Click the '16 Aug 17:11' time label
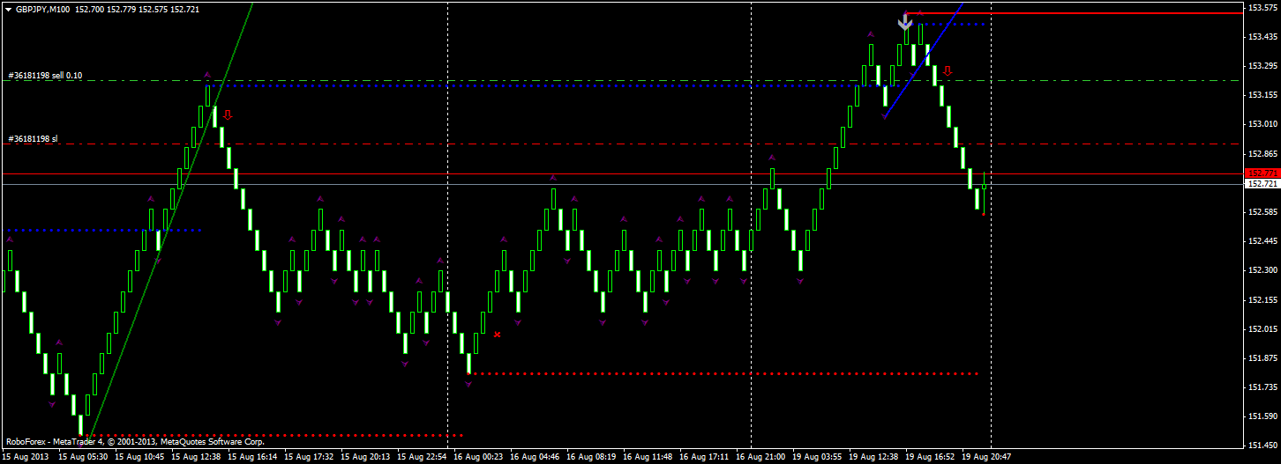The width and height of the screenshot is (1281, 464). (x=705, y=457)
